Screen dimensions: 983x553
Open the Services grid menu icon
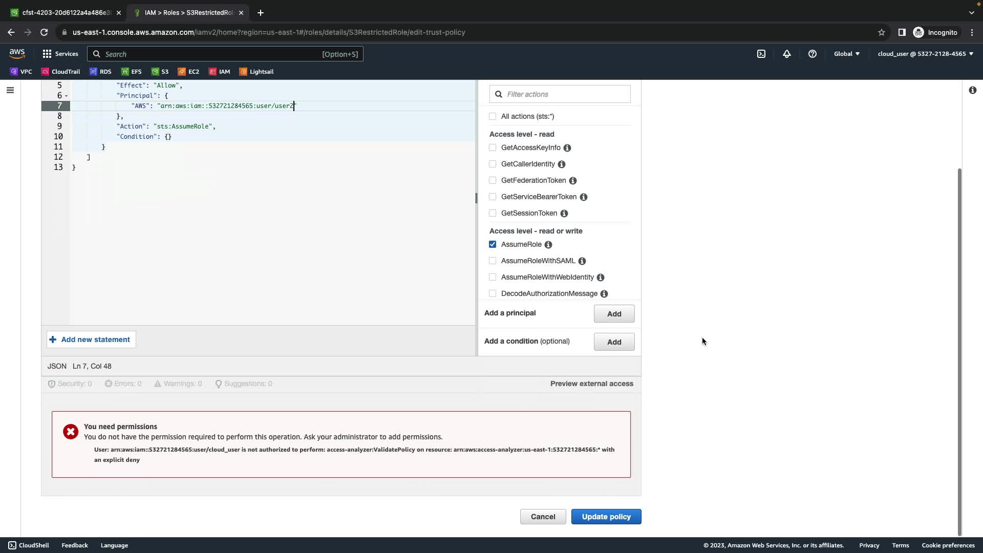click(47, 54)
